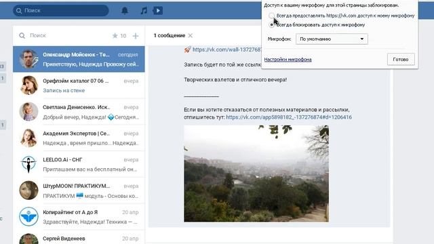Image resolution: width=434 pixels, height=244 pixels.
Task: Open LEELOO.Ai - СНГ conversation
Action: (79, 164)
